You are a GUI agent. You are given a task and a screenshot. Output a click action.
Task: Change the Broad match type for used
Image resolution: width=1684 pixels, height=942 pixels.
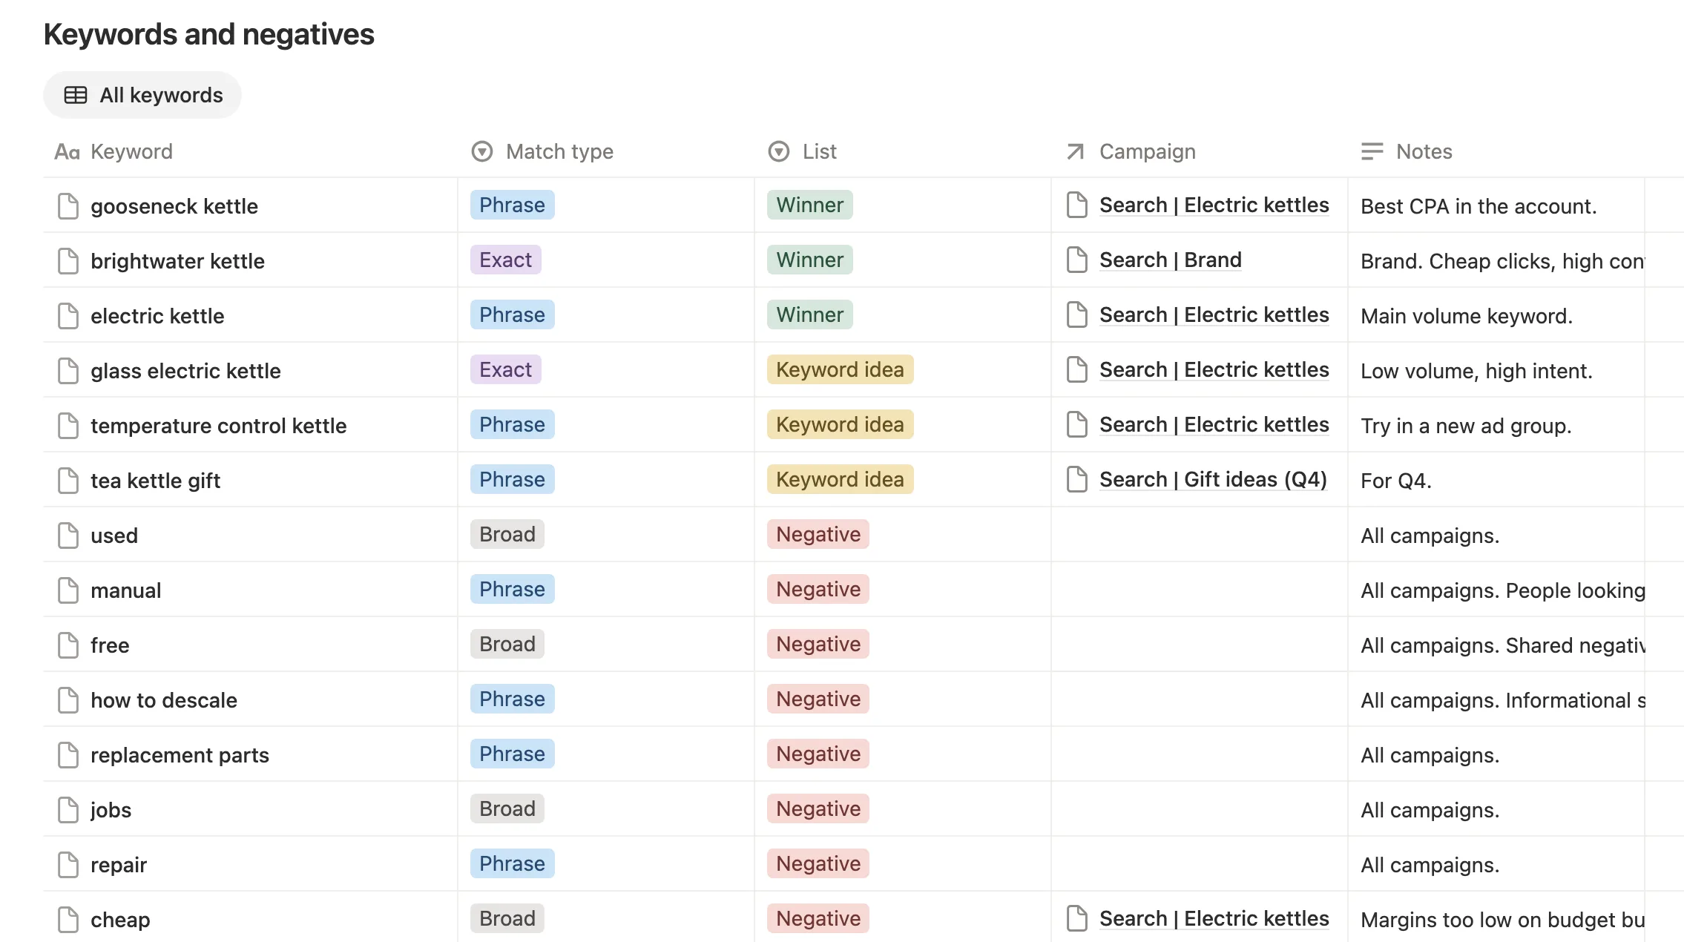coord(507,534)
